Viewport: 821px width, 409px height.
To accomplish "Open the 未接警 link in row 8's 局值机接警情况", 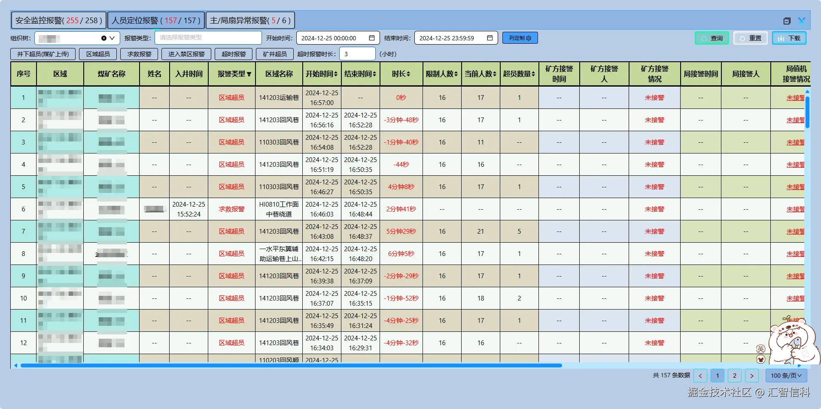I will click(x=796, y=254).
